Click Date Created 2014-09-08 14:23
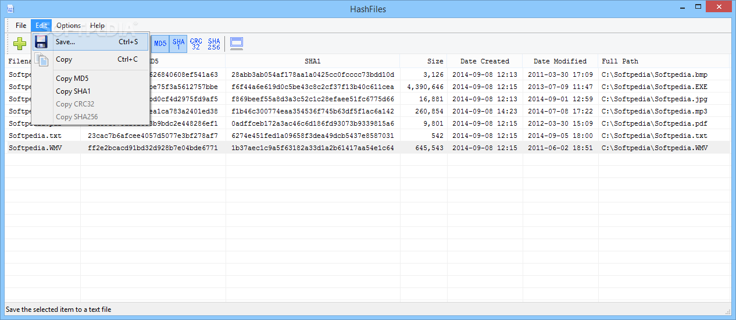 click(485, 111)
